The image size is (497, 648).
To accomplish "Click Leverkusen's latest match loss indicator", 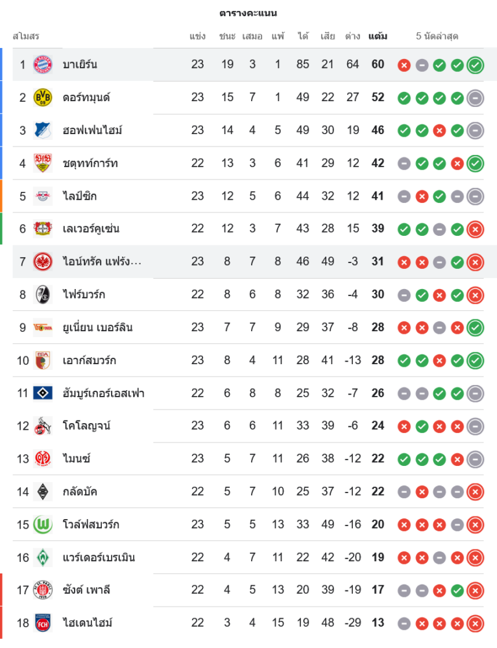I will [x=476, y=229].
